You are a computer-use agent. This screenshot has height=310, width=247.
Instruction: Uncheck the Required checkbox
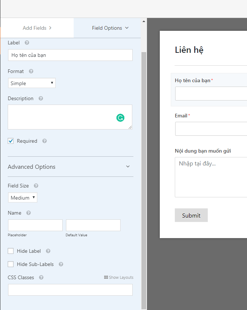point(11,141)
